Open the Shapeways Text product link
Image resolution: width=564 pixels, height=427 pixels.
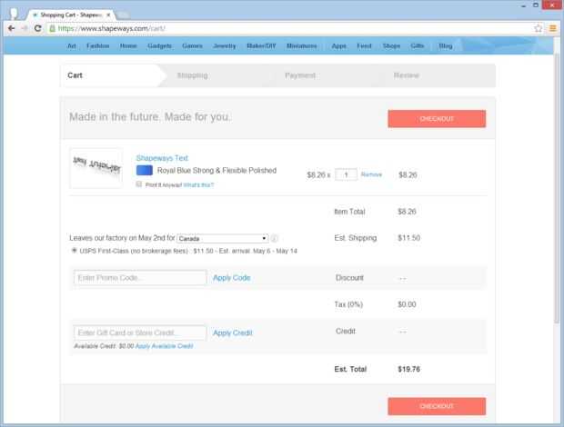point(162,158)
